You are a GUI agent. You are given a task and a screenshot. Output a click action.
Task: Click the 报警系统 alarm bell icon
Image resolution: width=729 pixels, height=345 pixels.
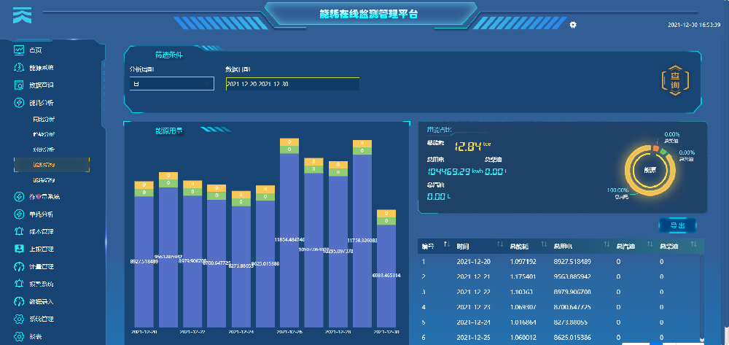[x=19, y=284]
